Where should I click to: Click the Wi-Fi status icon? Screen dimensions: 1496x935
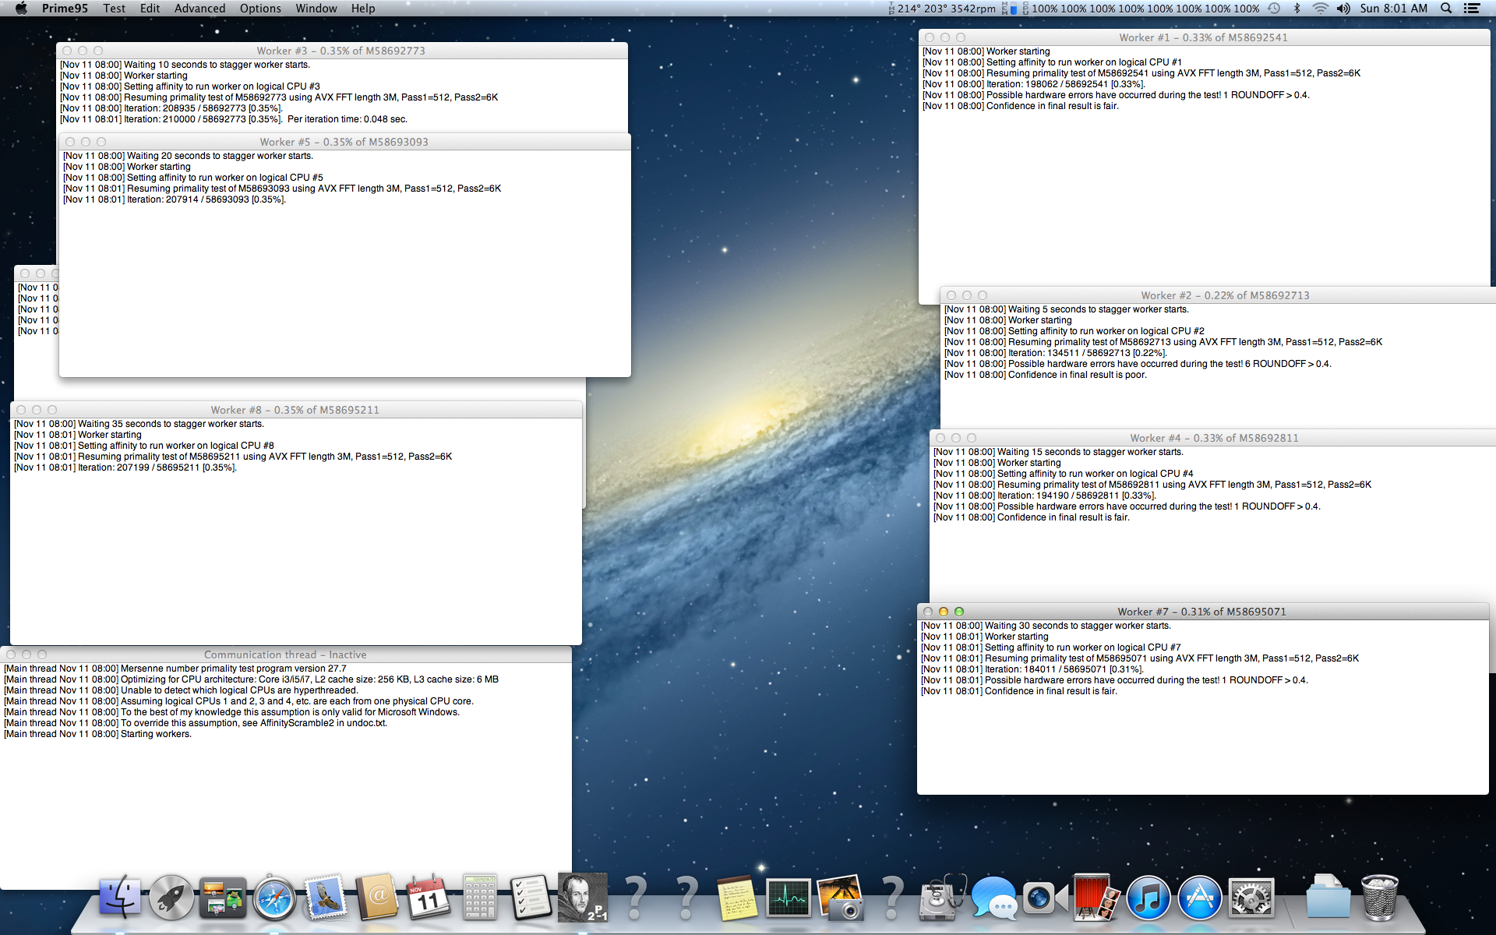pyautogui.click(x=1320, y=9)
